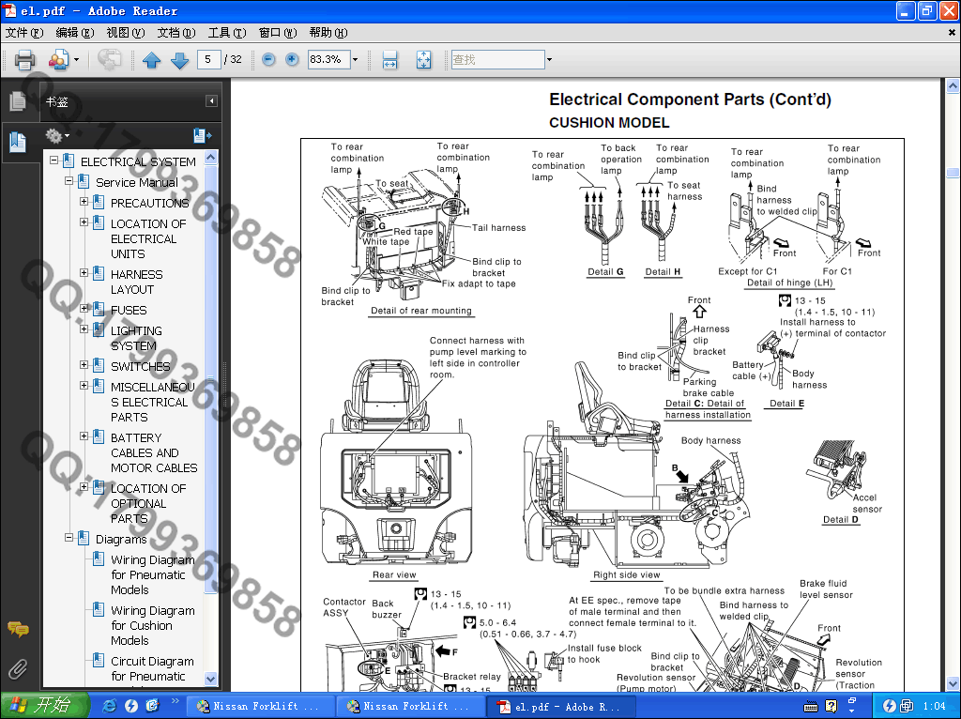Viewport: 961px width, 719px height.
Task: Select the Fit Width scrolling icon
Action: pyautogui.click(x=390, y=60)
